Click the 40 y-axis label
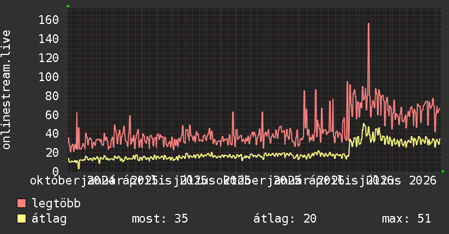The height and width of the screenshot is (234, 449). (52, 133)
